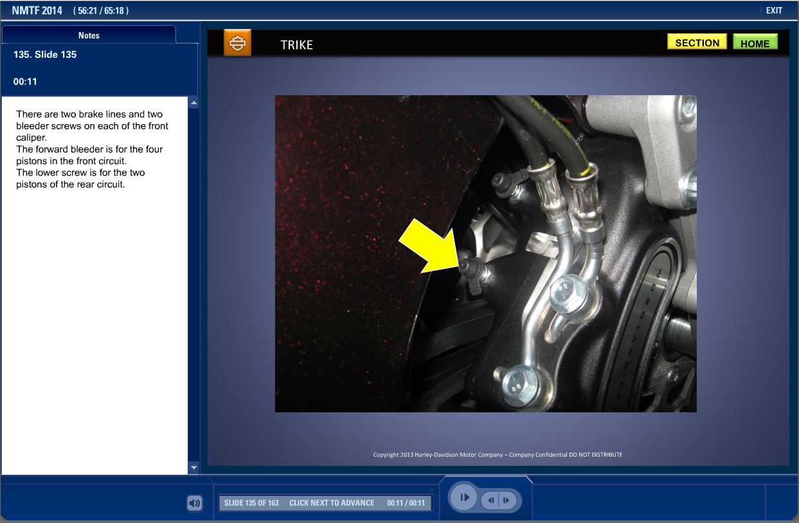799x523 pixels.
Task: Click the green HOME button
Action: coord(755,43)
